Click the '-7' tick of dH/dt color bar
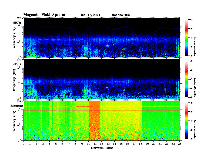Image resolution: width=214 pixels, height=165 pixels. click(x=191, y=38)
